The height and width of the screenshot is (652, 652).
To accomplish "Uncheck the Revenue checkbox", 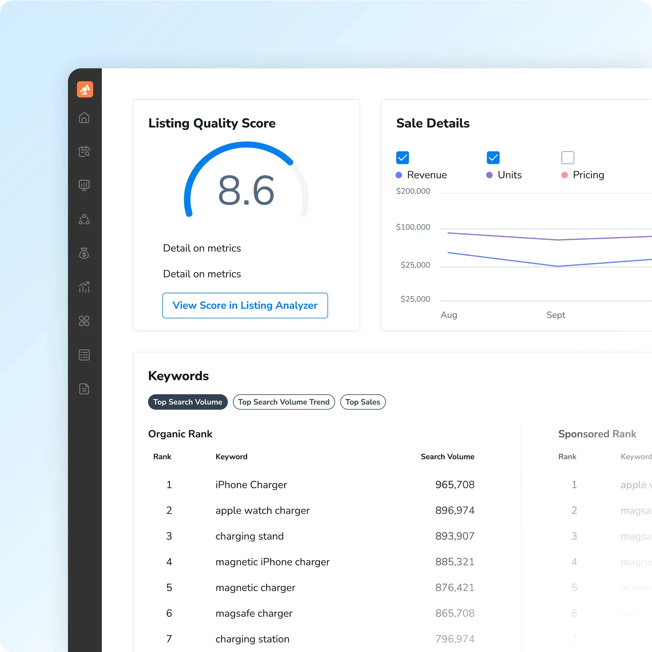I will (402, 158).
